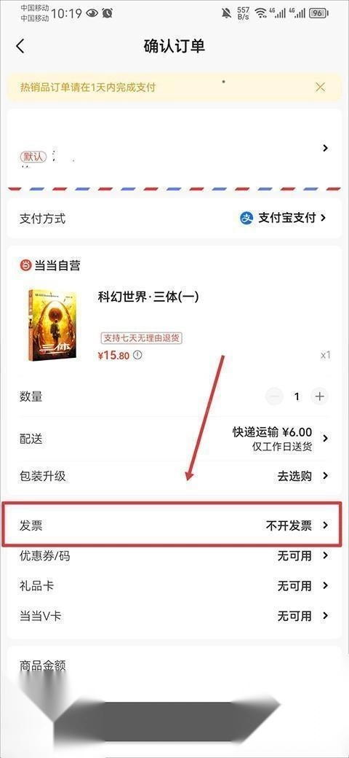Image resolution: width=349 pixels, height=758 pixels.
Task: Open the 当当V卡 row
Action: point(174,616)
